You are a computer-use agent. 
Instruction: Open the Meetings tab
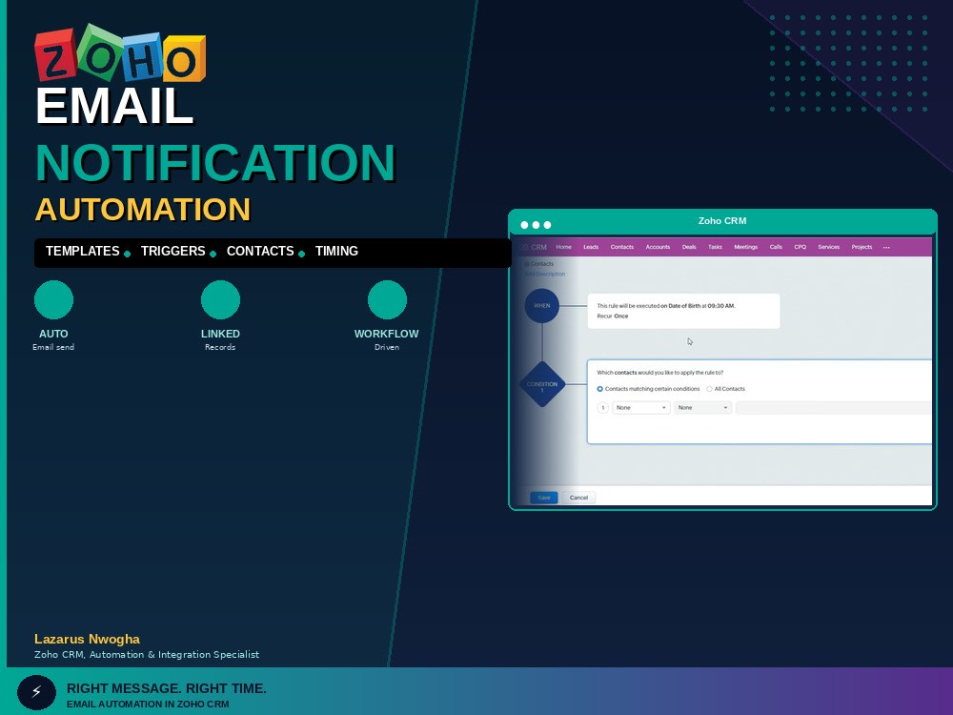point(746,247)
